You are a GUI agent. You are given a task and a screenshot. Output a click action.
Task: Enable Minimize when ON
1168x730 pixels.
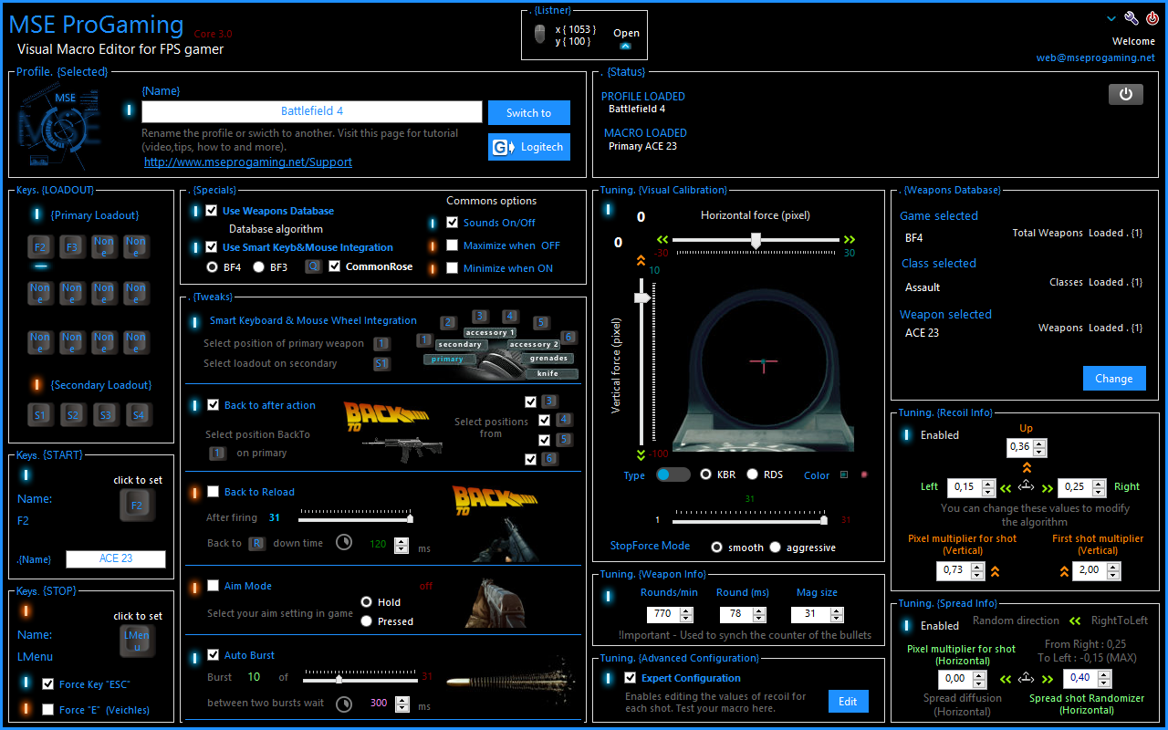click(x=452, y=268)
